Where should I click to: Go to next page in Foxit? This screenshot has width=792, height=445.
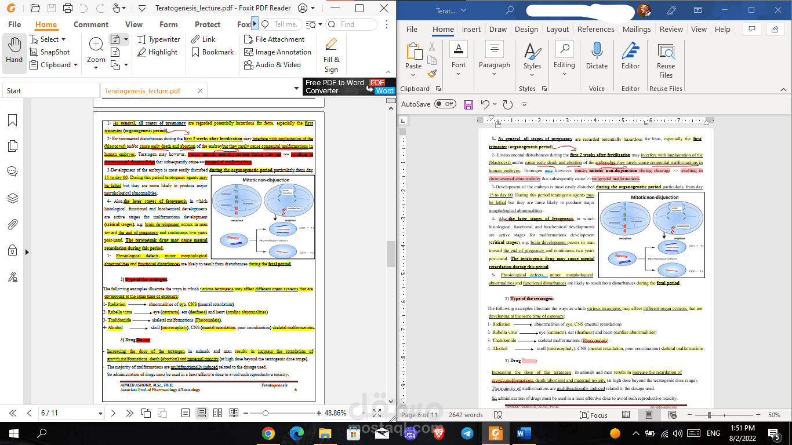[x=114, y=413]
